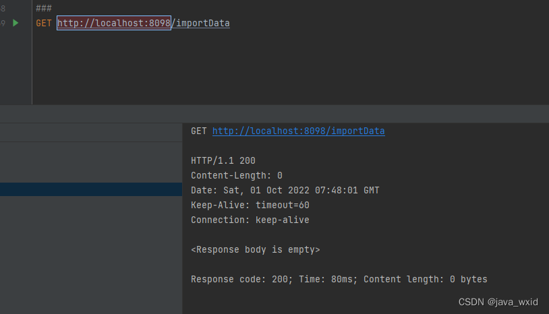Viewport: 549px width, 314px height.
Task: Select the GET keyword in the editor
Action: coord(44,23)
